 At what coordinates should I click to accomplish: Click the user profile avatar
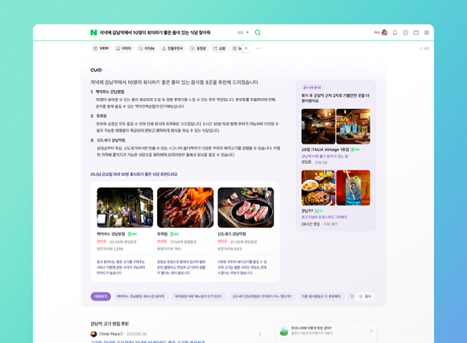385,32
